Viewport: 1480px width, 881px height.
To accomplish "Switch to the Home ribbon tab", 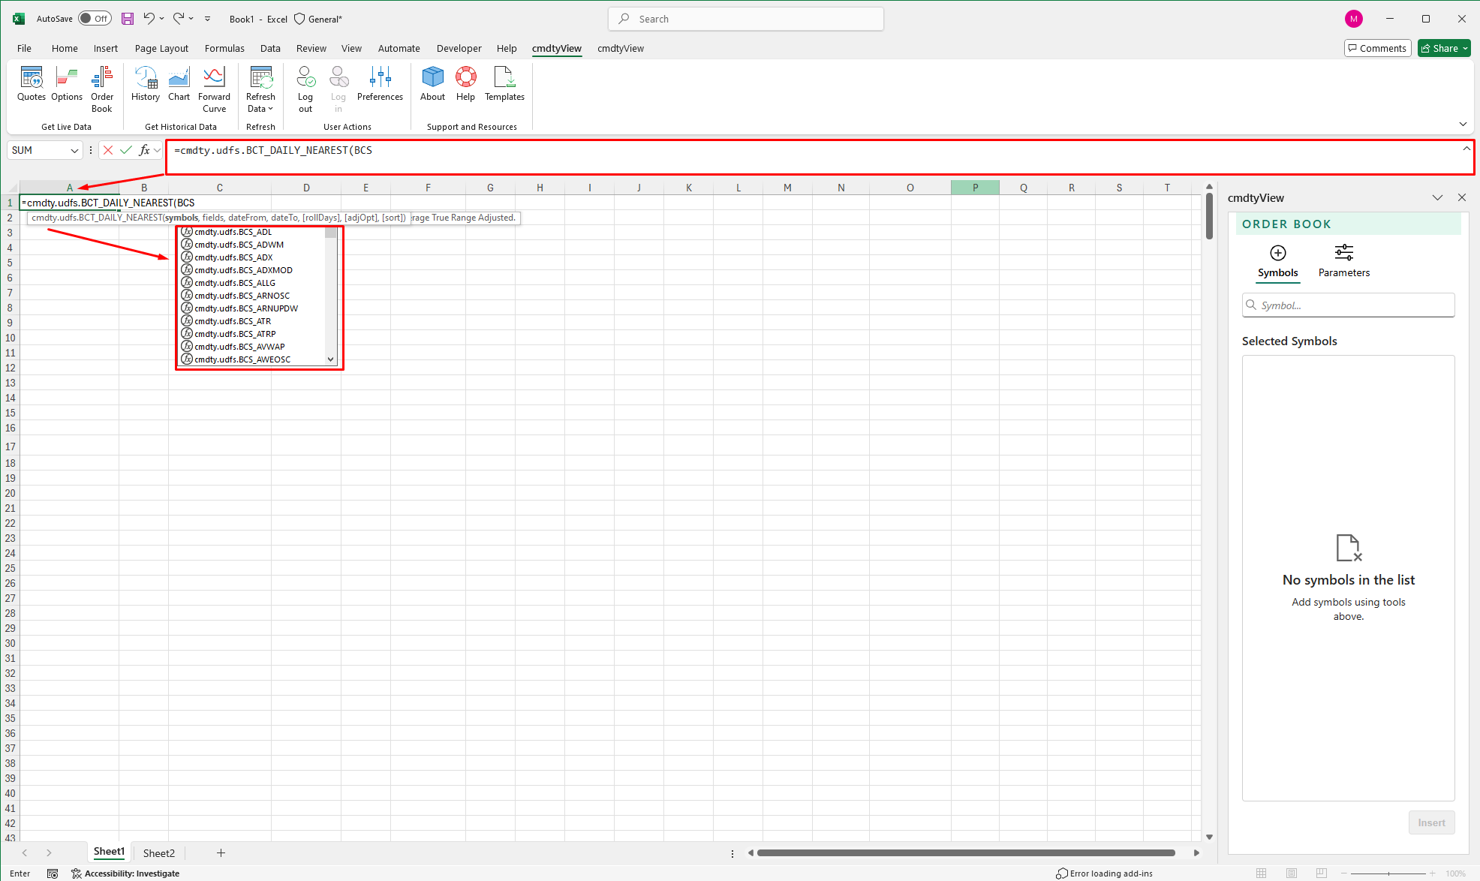I will click(x=65, y=48).
